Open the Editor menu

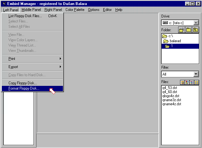[107, 10]
